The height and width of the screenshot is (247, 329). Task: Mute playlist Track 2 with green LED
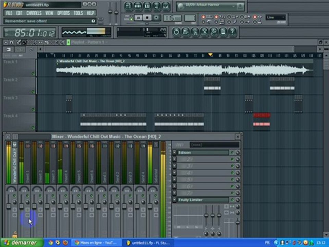point(33,92)
